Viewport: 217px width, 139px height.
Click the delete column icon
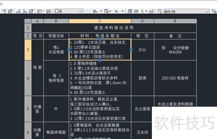31,11
